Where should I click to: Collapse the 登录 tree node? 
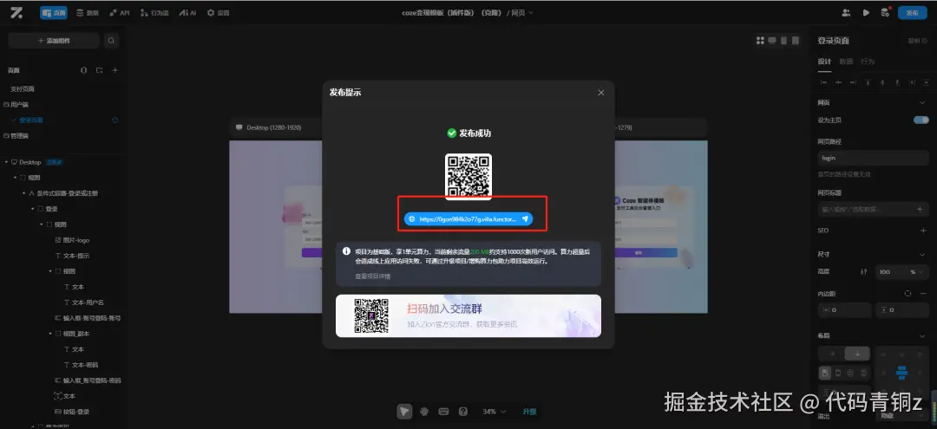click(32, 209)
